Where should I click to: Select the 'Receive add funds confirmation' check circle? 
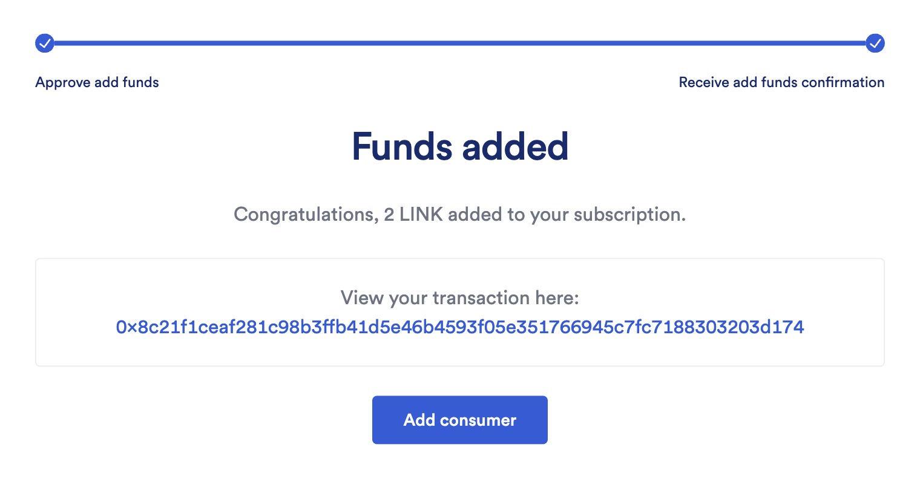click(x=875, y=43)
